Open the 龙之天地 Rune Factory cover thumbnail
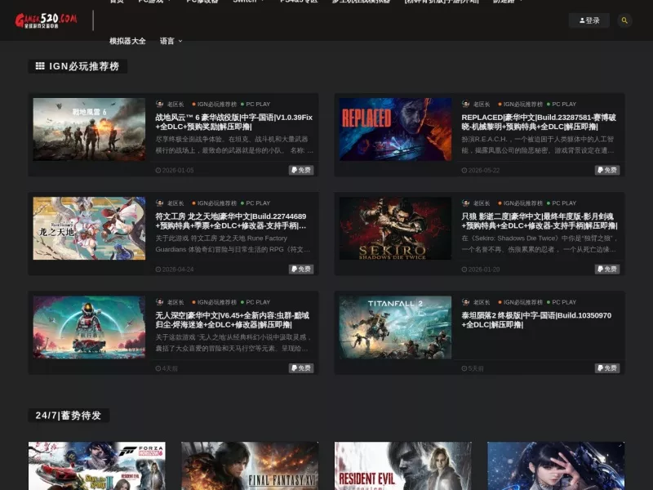The height and width of the screenshot is (490, 653). coord(89,229)
